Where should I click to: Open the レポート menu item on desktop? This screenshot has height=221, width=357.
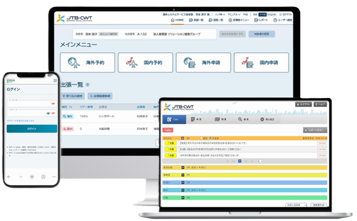(x=261, y=20)
